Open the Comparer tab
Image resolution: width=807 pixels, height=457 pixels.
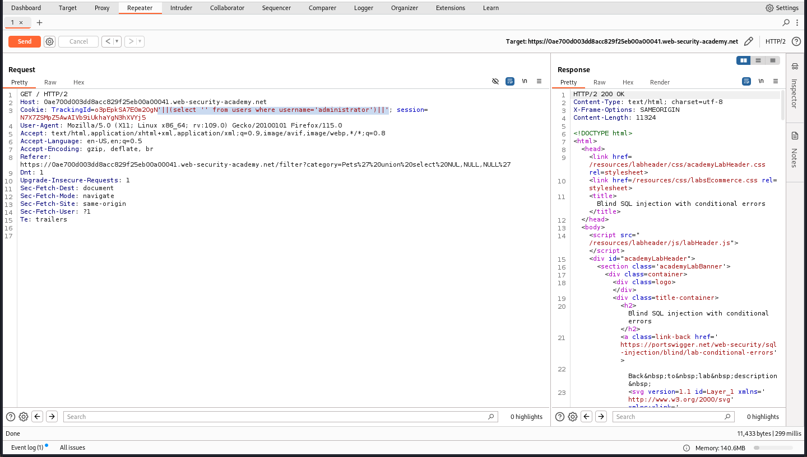(x=322, y=8)
